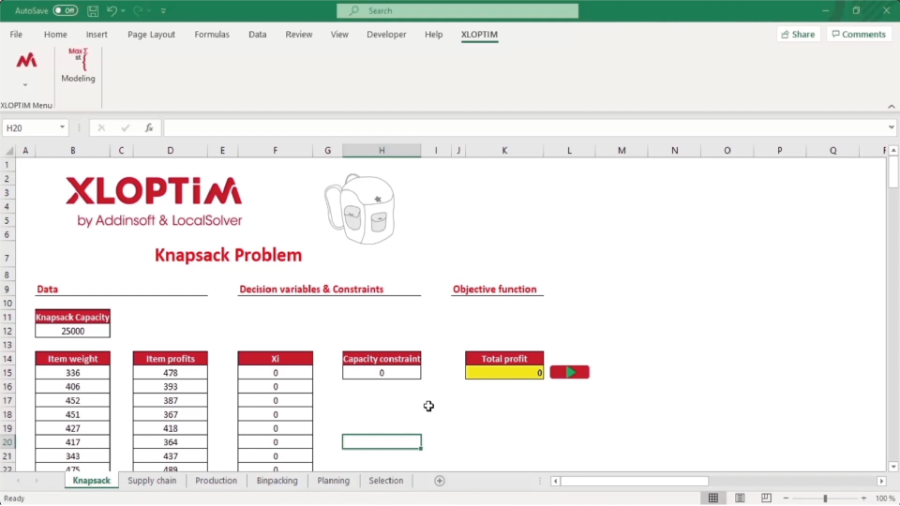Open the Developer ribbon tab
This screenshot has height=506, width=900.
[386, 35]
